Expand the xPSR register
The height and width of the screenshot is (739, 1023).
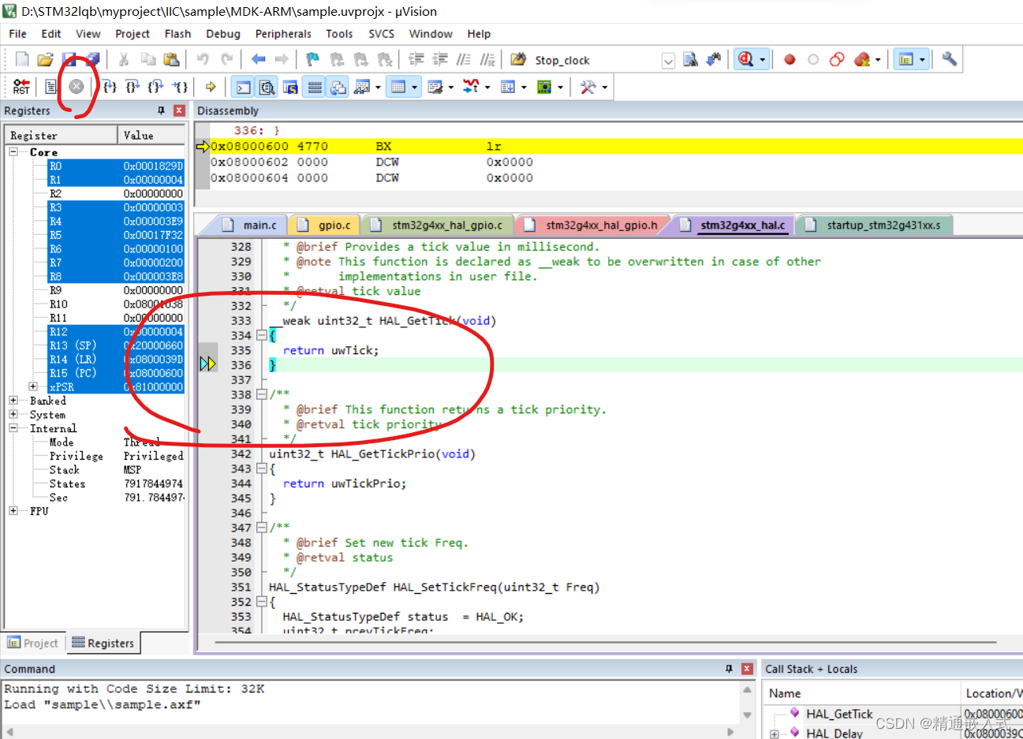point(33,386)
